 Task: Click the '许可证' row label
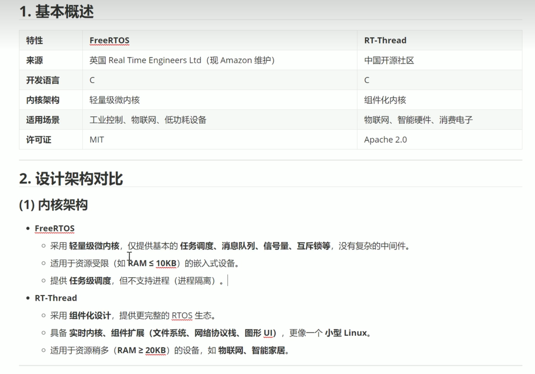(51, 140)
